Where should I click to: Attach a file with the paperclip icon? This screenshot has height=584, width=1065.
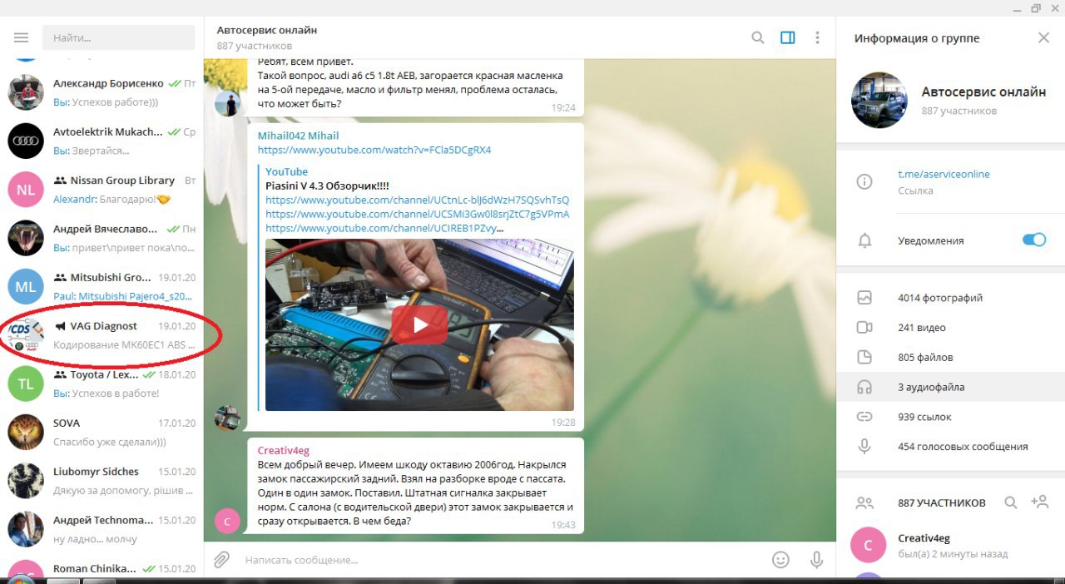click(221, 560)
